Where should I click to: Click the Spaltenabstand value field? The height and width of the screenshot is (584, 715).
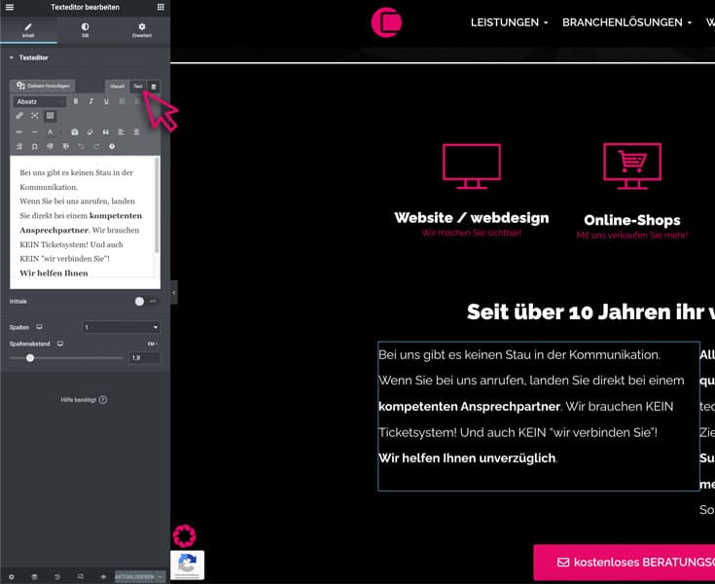tap(145, 358)
